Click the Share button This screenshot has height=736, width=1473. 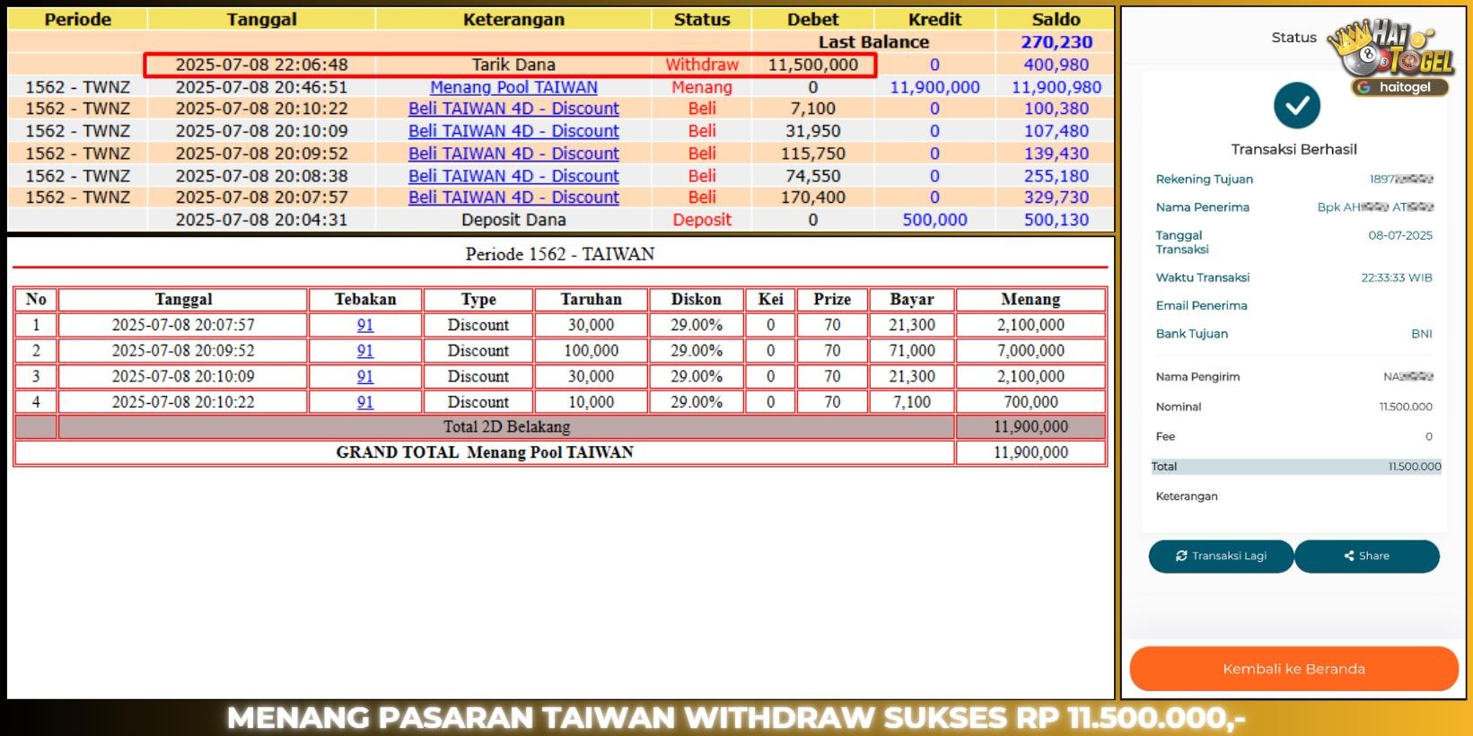pos(1367,556)
